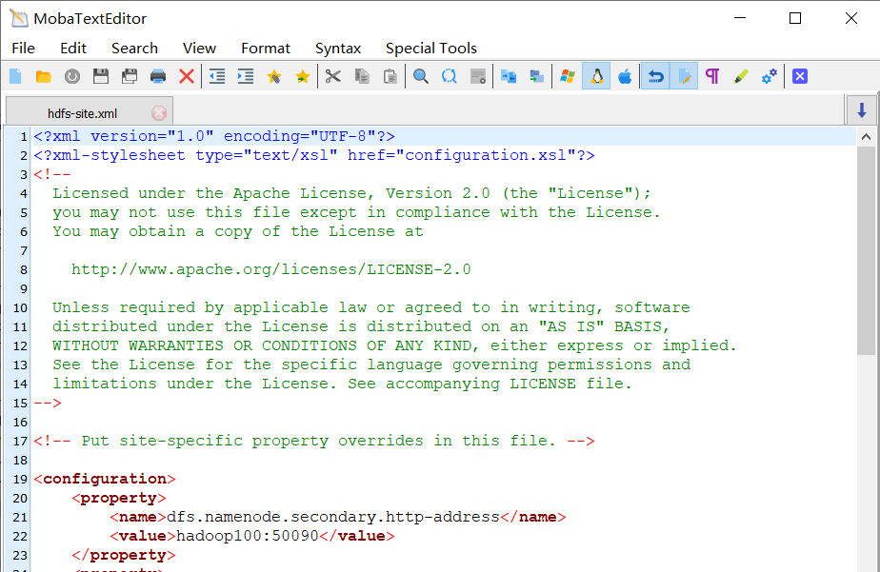Print the document using the printer icon
This screenshot has height=572, width=880.
[x=158, y=76]
